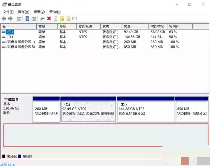Click the Forward arrow toolbar icon

point(10,19)
